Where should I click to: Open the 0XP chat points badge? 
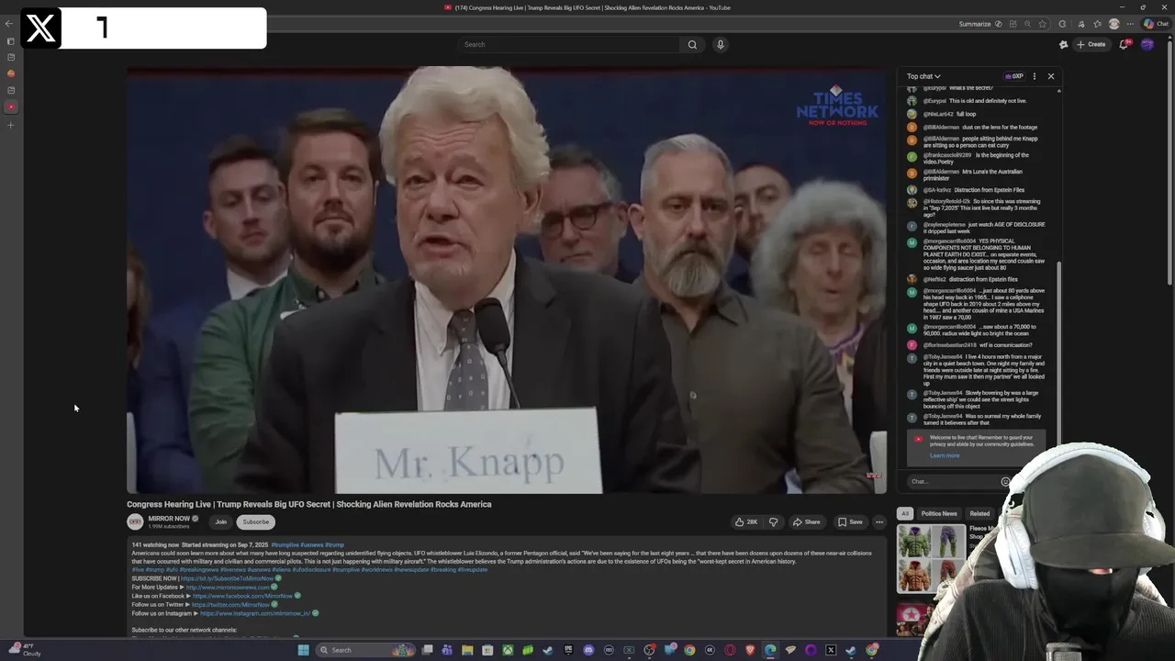1014,76
